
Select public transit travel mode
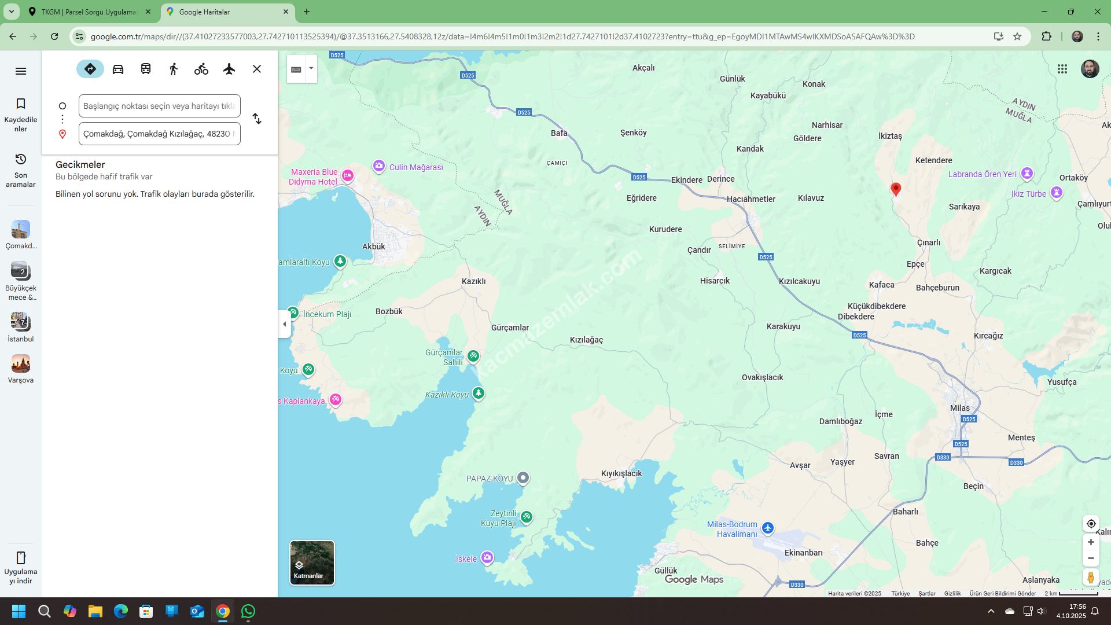[146, 69]
